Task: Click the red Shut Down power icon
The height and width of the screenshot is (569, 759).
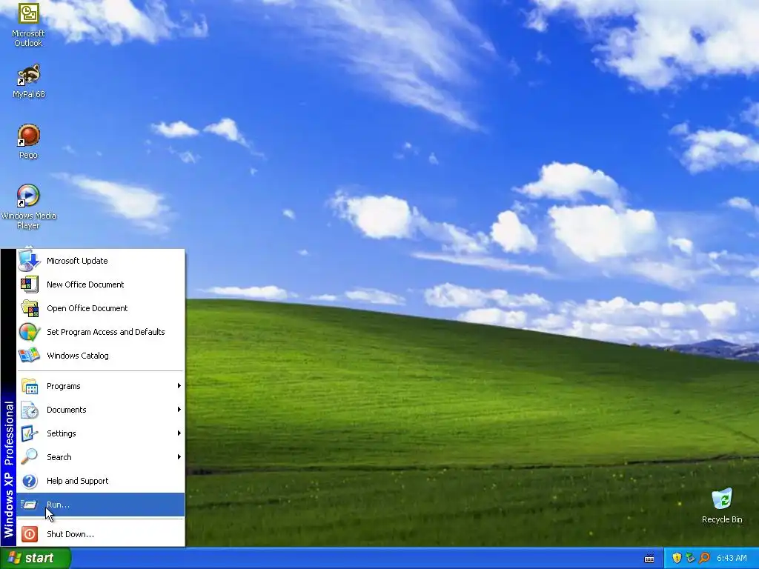Action: pos(29,534)
